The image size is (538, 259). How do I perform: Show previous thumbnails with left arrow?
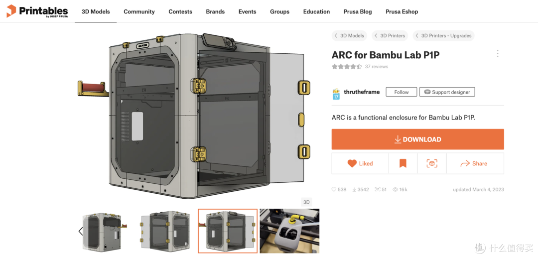(x=81, y=231)
